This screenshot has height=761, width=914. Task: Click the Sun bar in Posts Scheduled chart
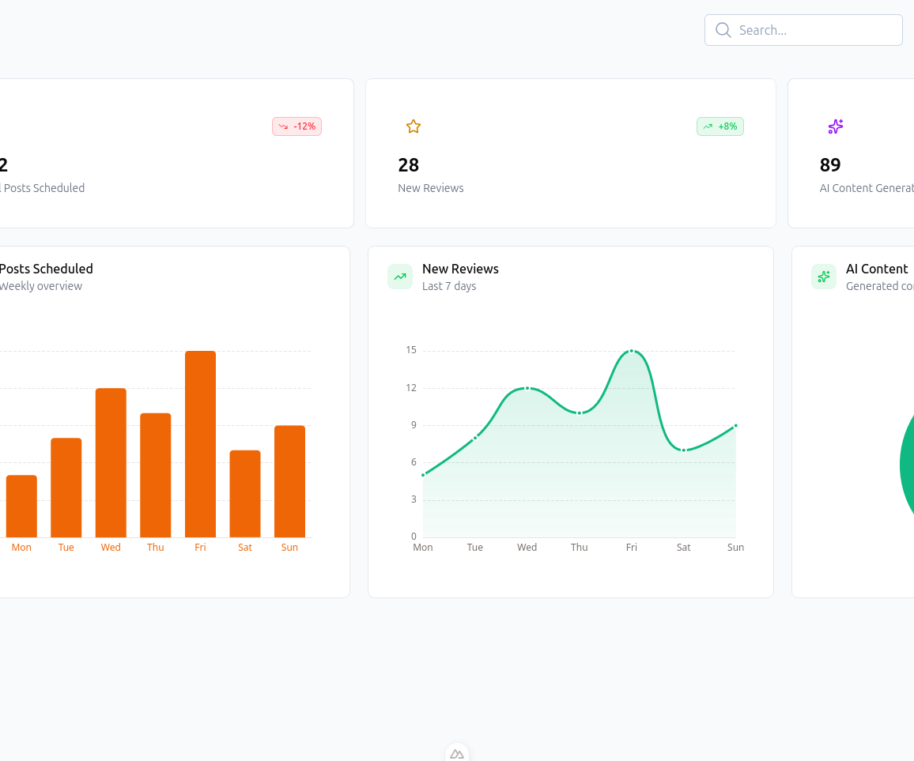289,481
